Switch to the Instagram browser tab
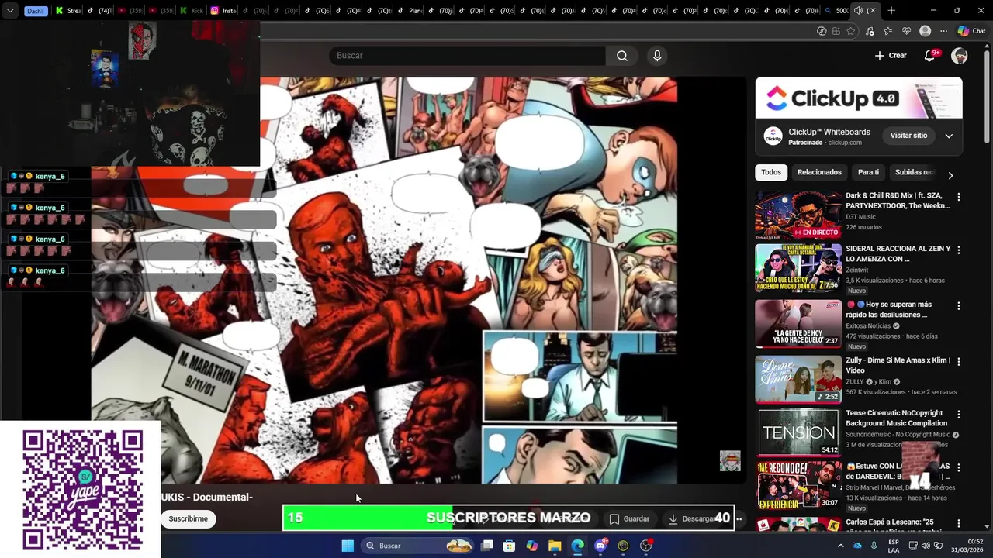993x558 pixels. pos(222,11)
